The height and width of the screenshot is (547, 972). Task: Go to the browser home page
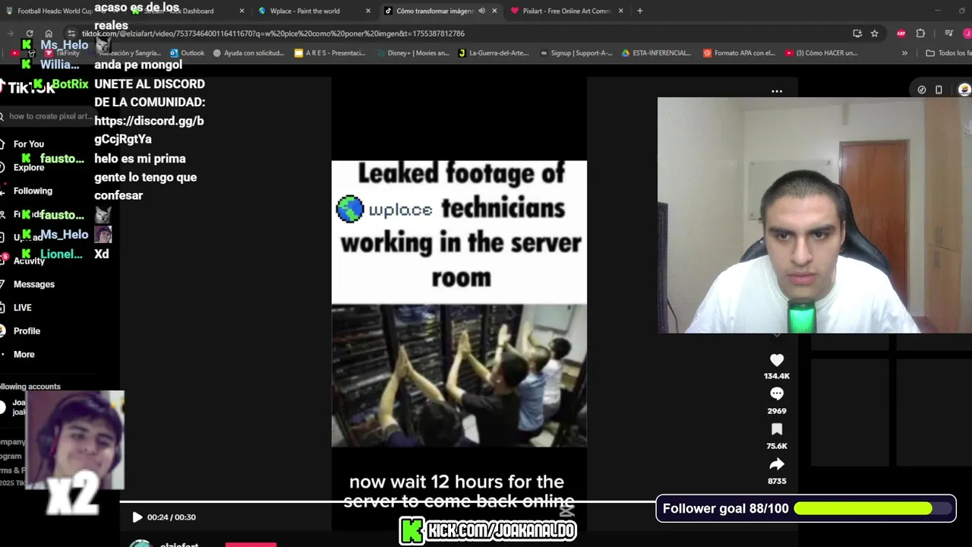pos(49,33)
